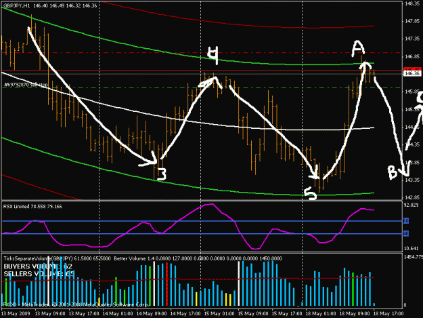
Task: Click the '18 May 01:00' time label
Action: (x=321, y=314)
